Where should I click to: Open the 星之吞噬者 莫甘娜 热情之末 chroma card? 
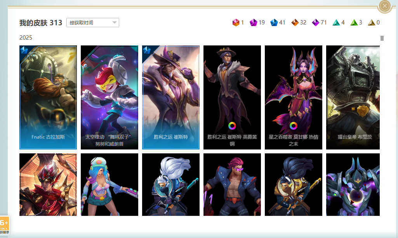coord(294,97)
